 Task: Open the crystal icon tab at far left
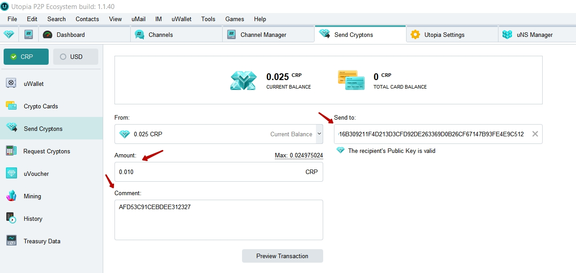[x=9, y=35]
